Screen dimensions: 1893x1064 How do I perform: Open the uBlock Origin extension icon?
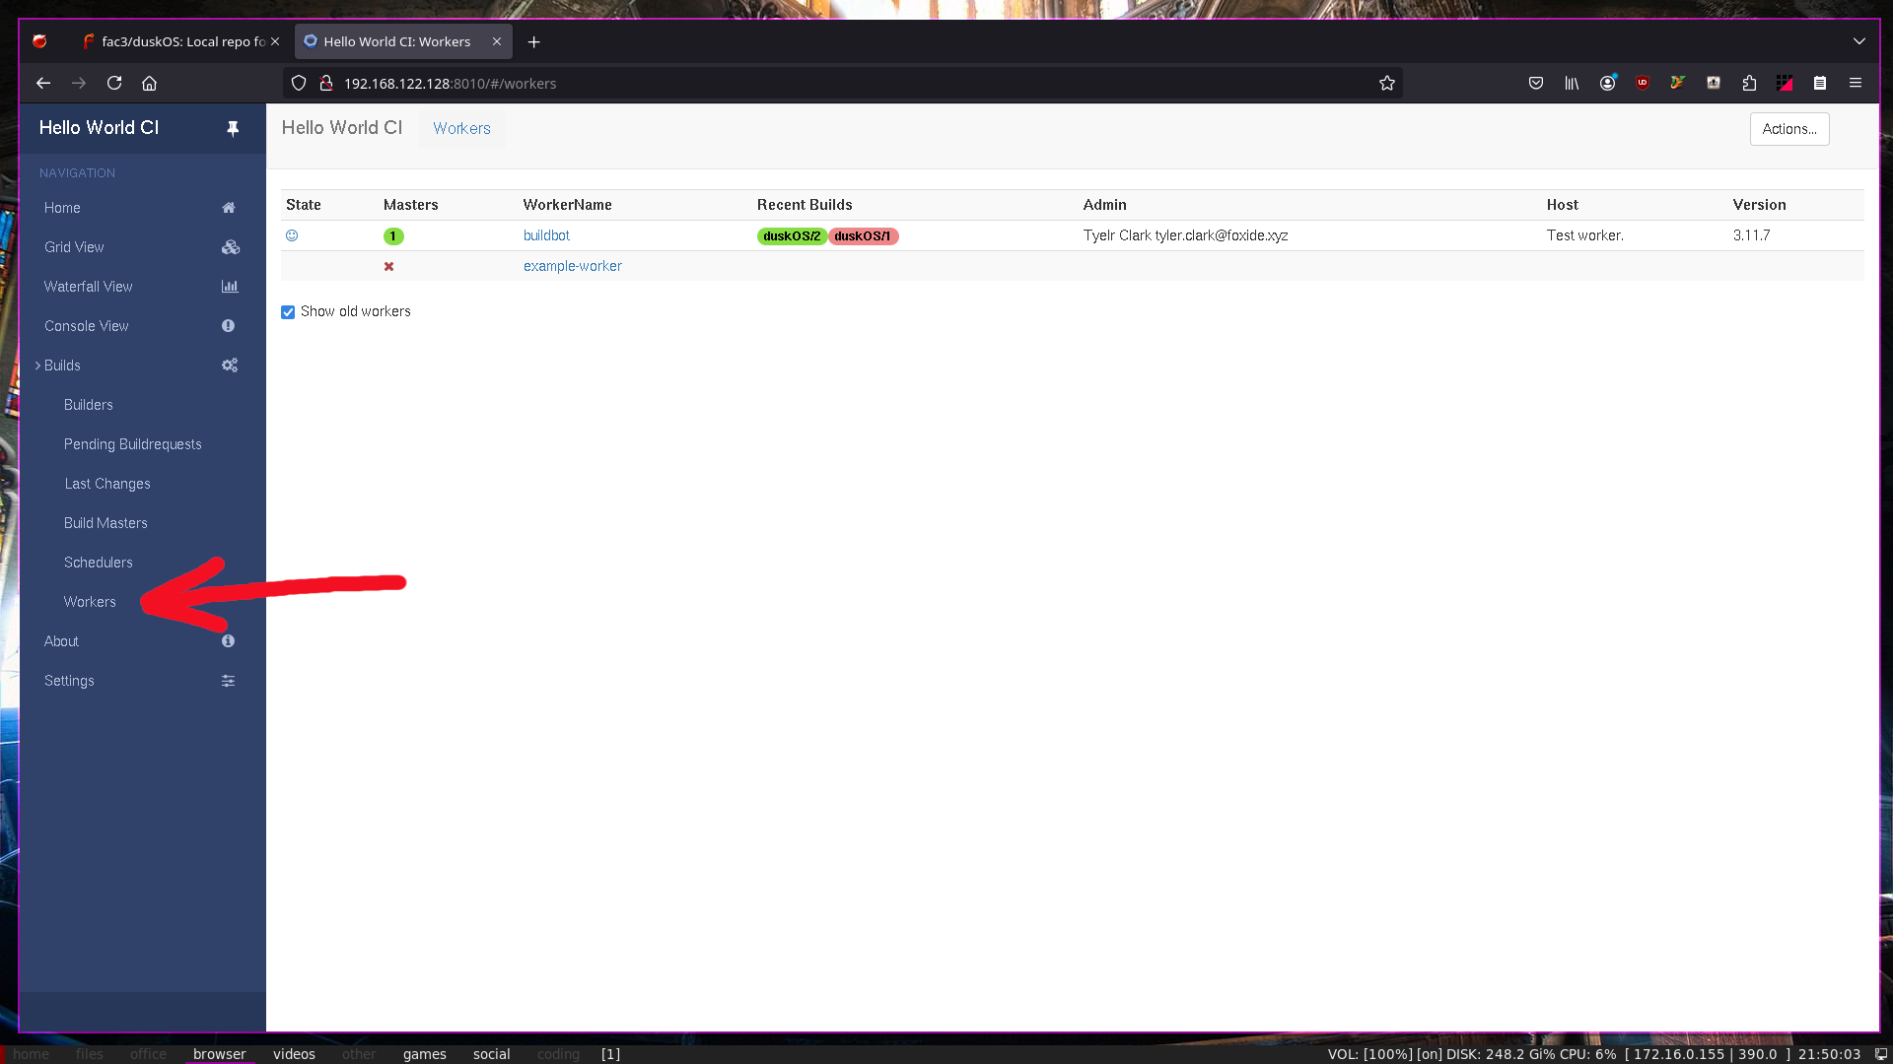1643,84
